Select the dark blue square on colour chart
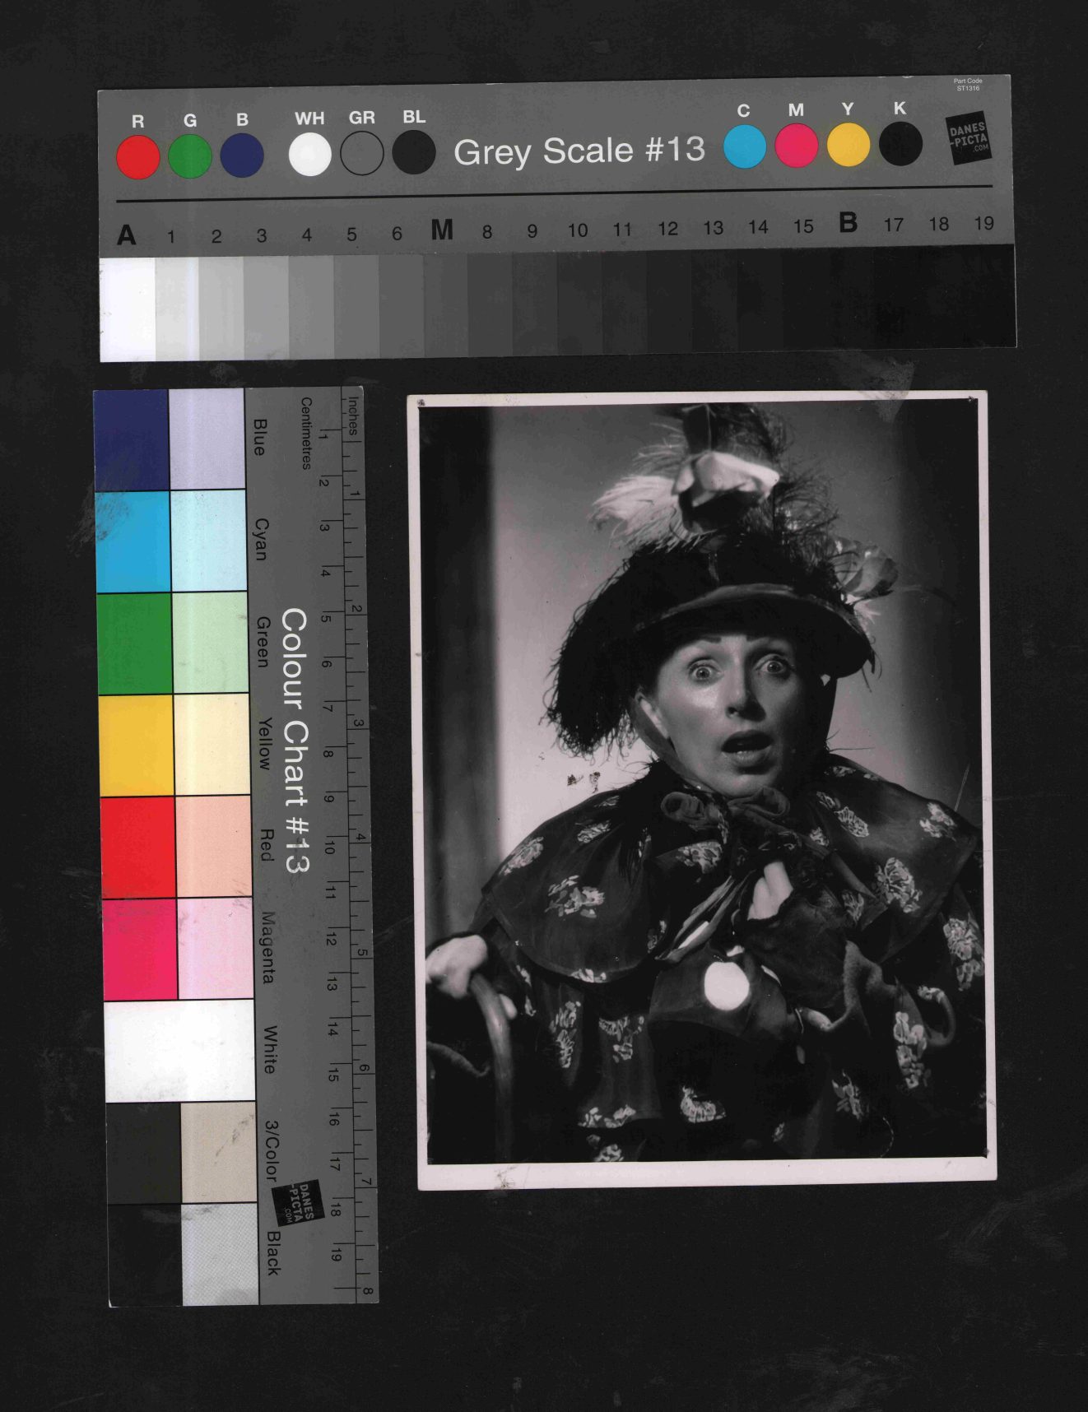This screenshot has width=1088, height=1412. 132,440
